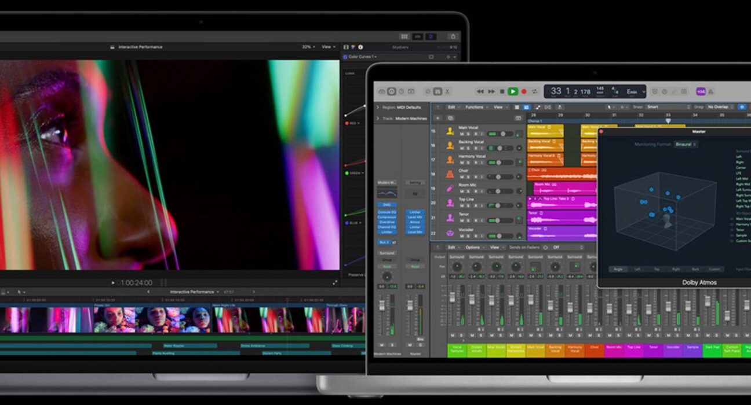
Task: Open the Final Cut viewer View dropdown
Action: click(x=329, y=47)
